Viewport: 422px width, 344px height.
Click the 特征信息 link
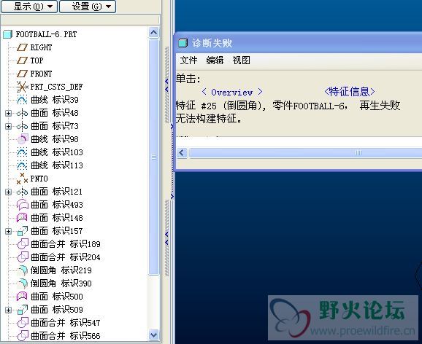(350, 92)
